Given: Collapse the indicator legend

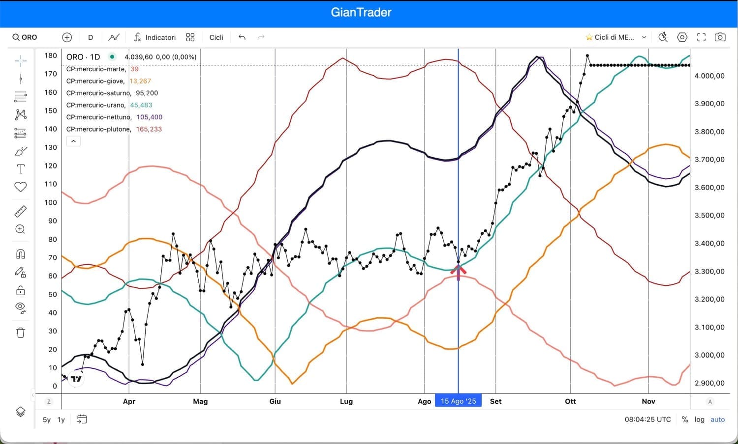Looking at the screenshot, I should pyautogui.click(x=73, y=141).
